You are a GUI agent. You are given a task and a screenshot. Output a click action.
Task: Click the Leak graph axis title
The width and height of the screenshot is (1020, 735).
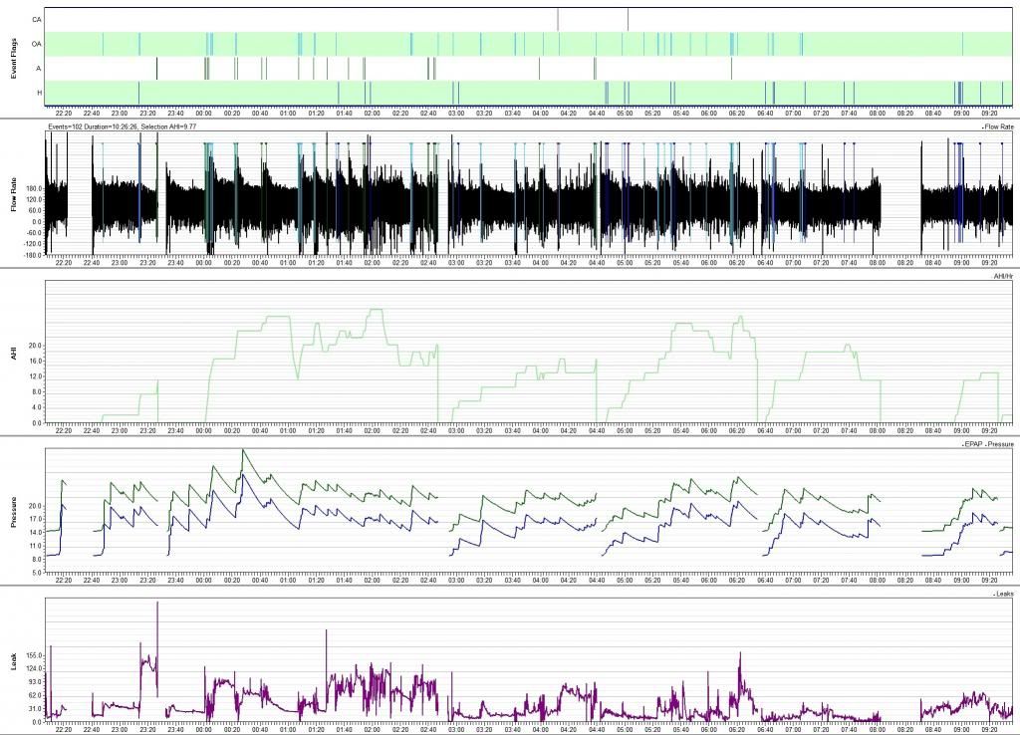tap(15, 660)
